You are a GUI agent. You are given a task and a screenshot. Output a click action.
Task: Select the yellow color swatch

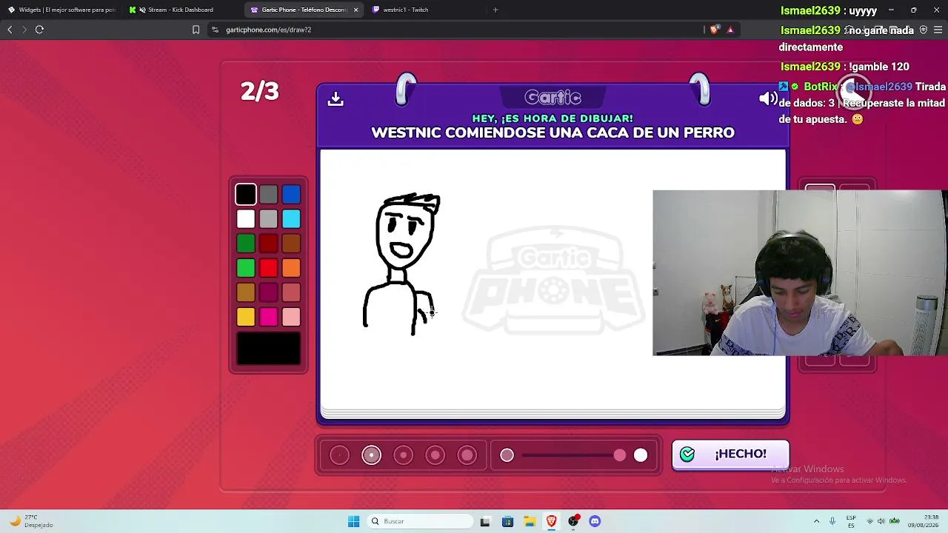click(246, 317)
